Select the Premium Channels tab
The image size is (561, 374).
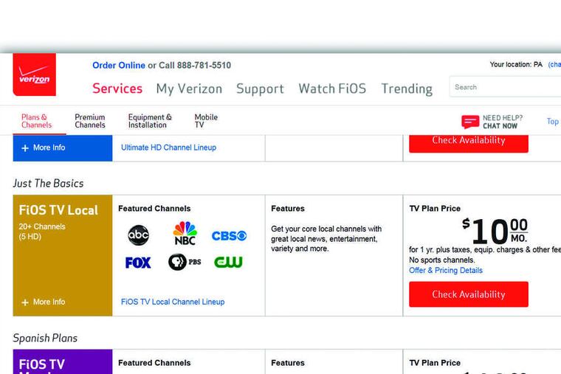pyautogui.click(x=90, y=121)
